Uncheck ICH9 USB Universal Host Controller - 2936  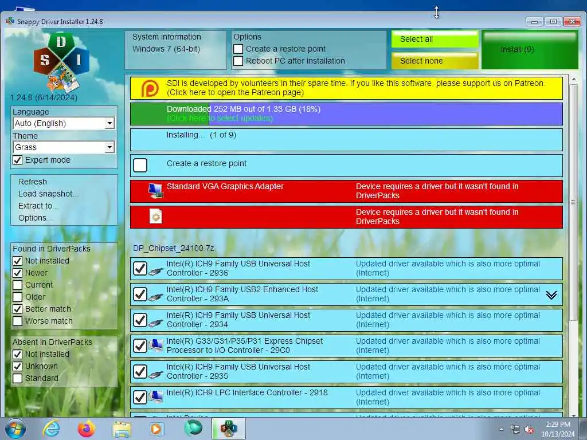(x=140, y=268)
